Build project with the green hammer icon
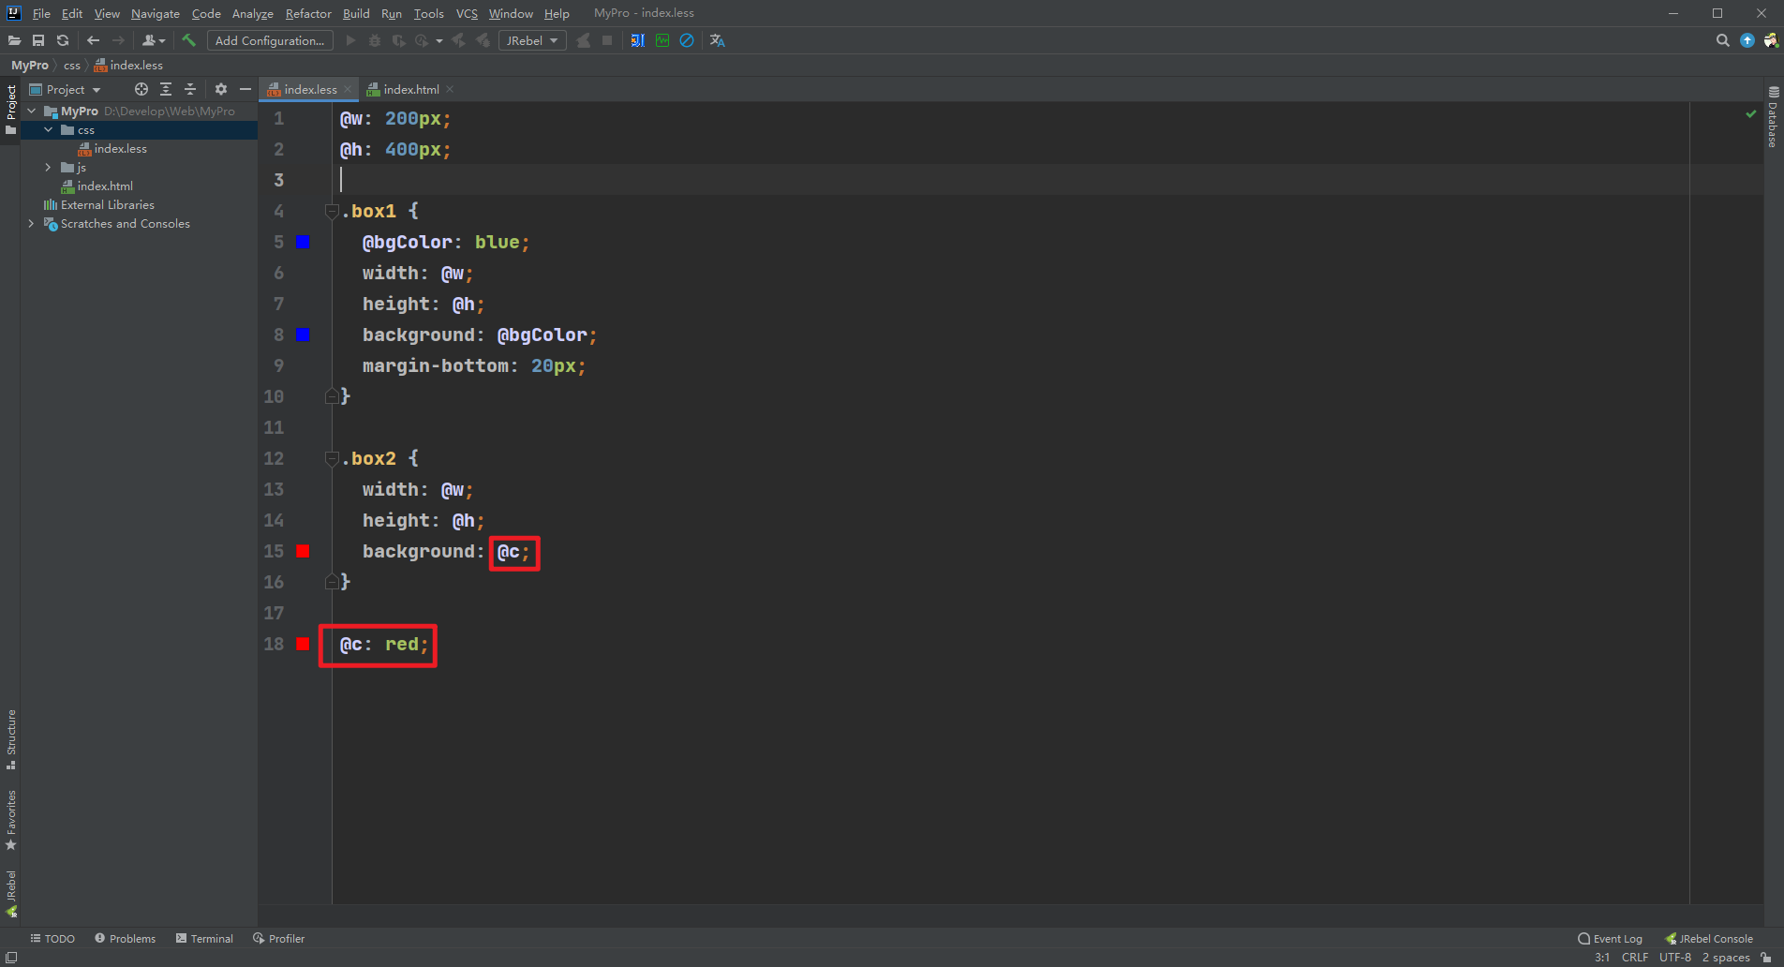 (188, 40)
